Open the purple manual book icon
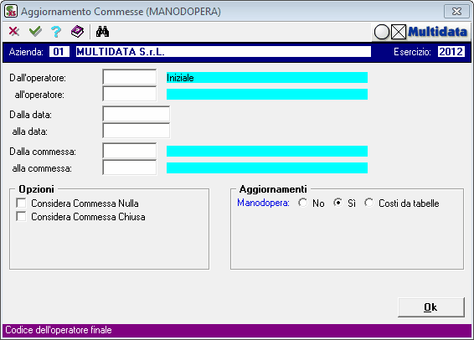This screenshot has width=474, height=340. [x=77, y=32]
